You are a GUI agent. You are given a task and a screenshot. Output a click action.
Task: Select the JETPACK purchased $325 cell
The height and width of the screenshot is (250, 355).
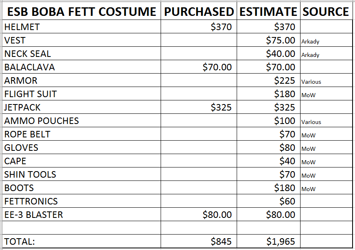pos(199,107)
